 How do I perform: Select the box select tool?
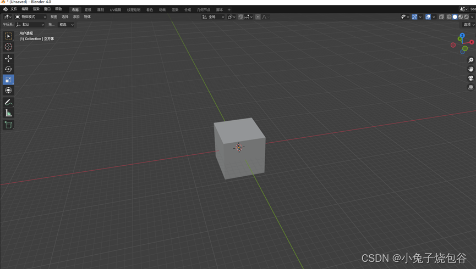point(8,36)
